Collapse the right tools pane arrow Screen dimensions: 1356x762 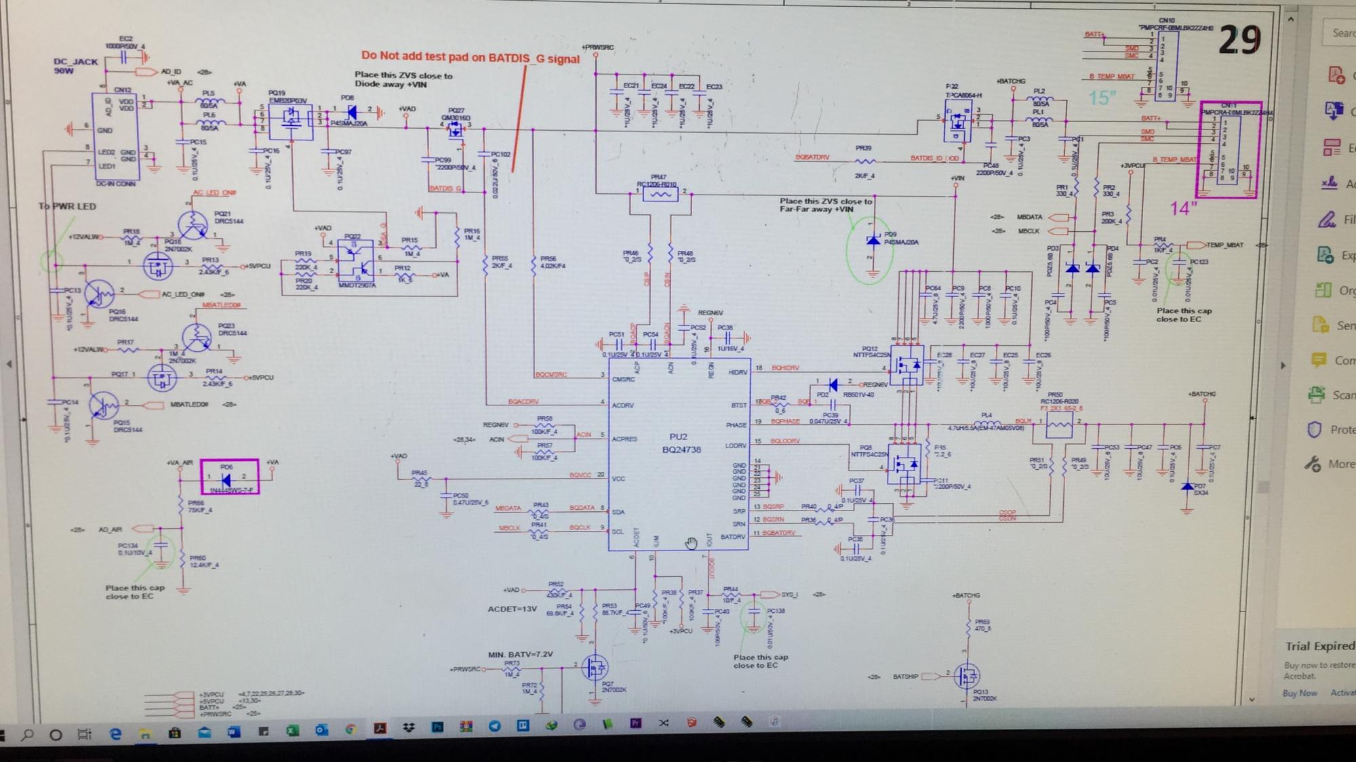pyautogui.click(x=1283, y=365)
